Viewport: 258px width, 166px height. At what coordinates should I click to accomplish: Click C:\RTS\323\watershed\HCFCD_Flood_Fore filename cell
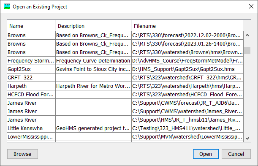point(187,95)
